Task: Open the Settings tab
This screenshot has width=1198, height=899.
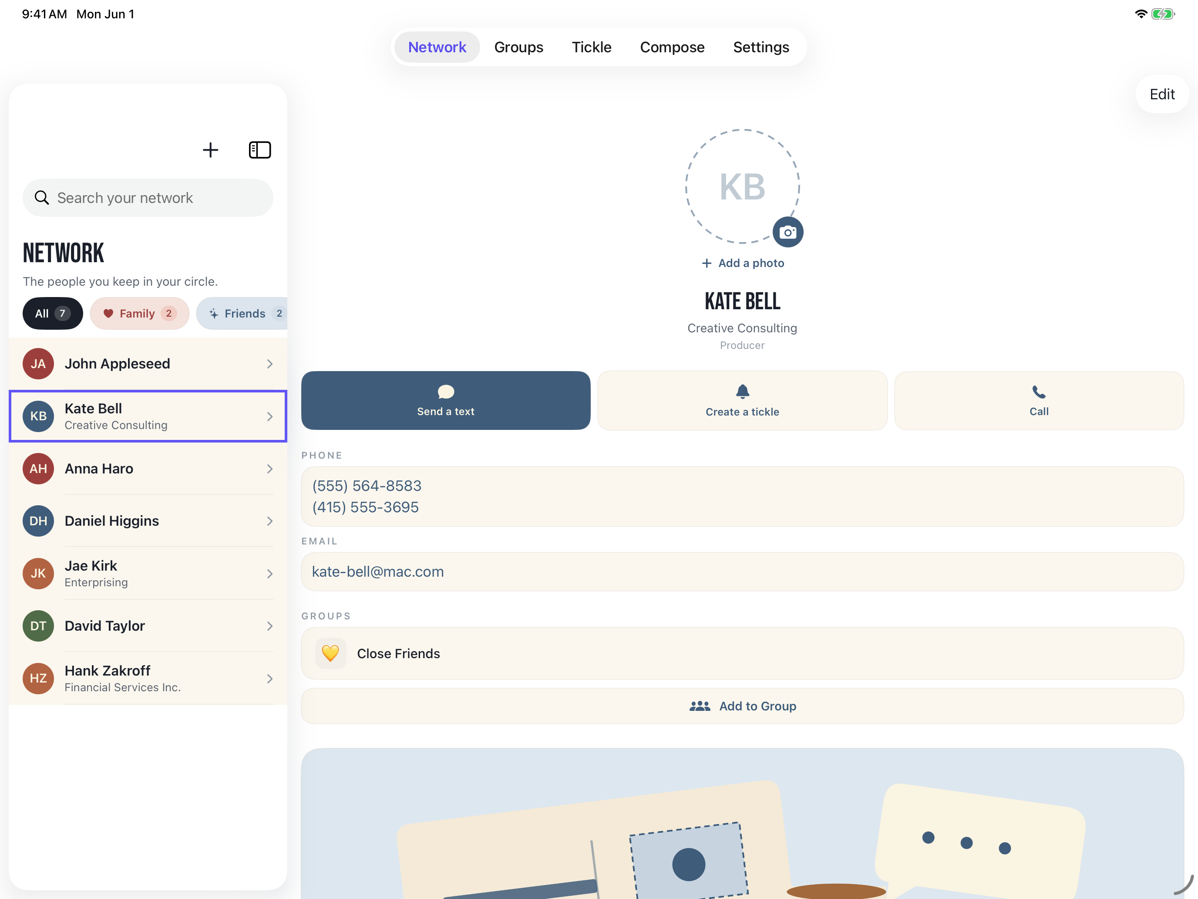Action: click(761, 47)
